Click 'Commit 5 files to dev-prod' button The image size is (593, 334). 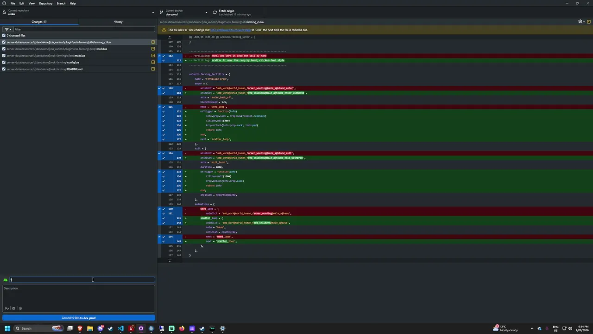(x=78, y=318)
